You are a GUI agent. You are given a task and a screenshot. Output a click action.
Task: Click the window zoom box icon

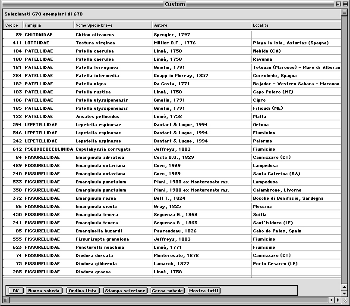pyautogui.click(x=337, y=4)
